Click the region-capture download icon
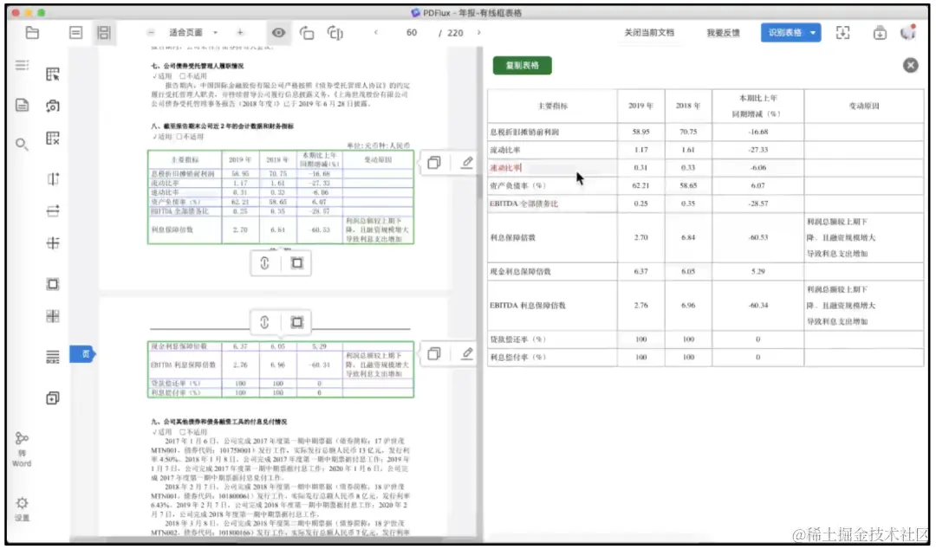 click(x=842, y=33)
